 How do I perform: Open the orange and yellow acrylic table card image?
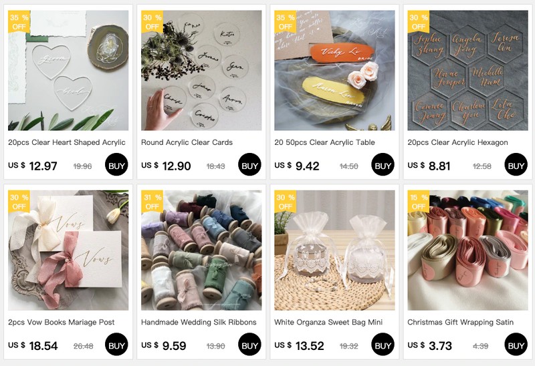point(334,71)
